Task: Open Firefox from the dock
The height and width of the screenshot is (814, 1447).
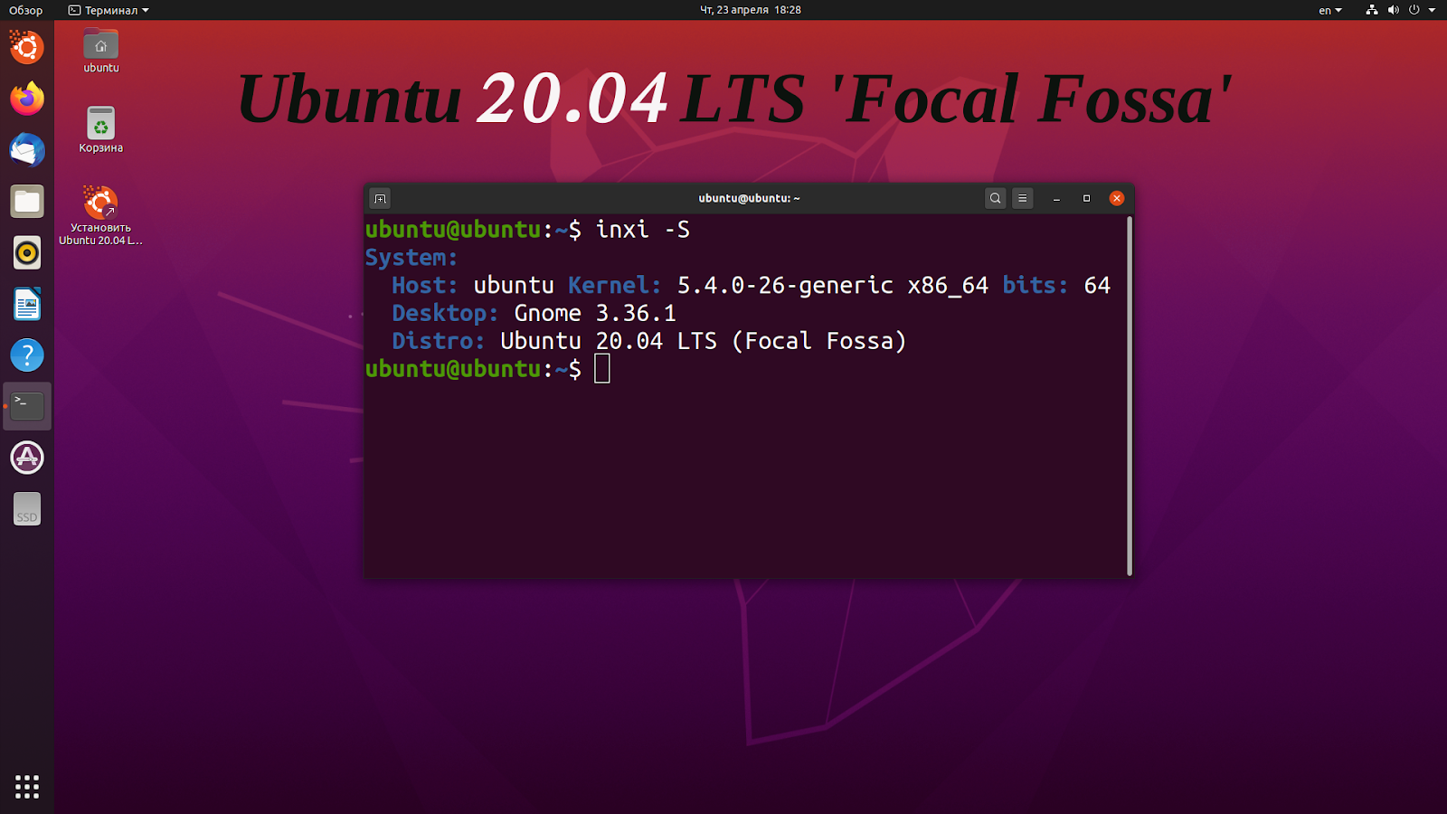Action: tap(26, 99)
